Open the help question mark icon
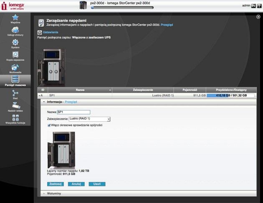 (259, 6)
